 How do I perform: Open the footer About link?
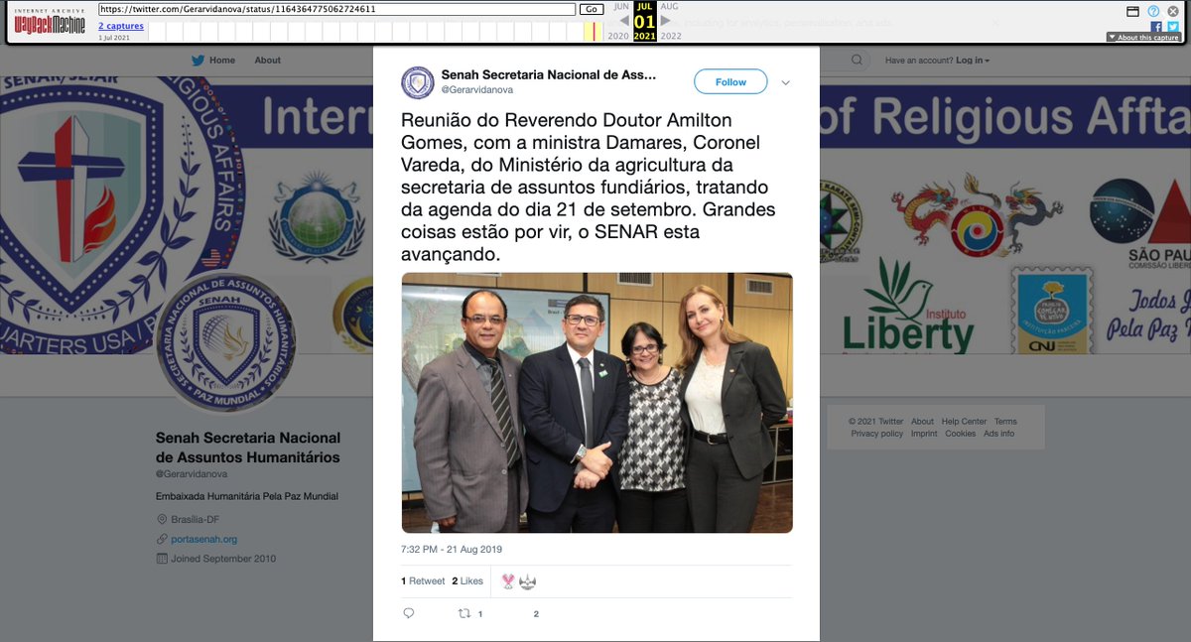pyautogui.click(x=923, y=422)
